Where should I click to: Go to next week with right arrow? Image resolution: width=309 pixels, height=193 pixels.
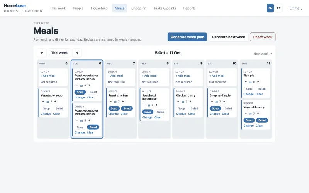(77, 53)
